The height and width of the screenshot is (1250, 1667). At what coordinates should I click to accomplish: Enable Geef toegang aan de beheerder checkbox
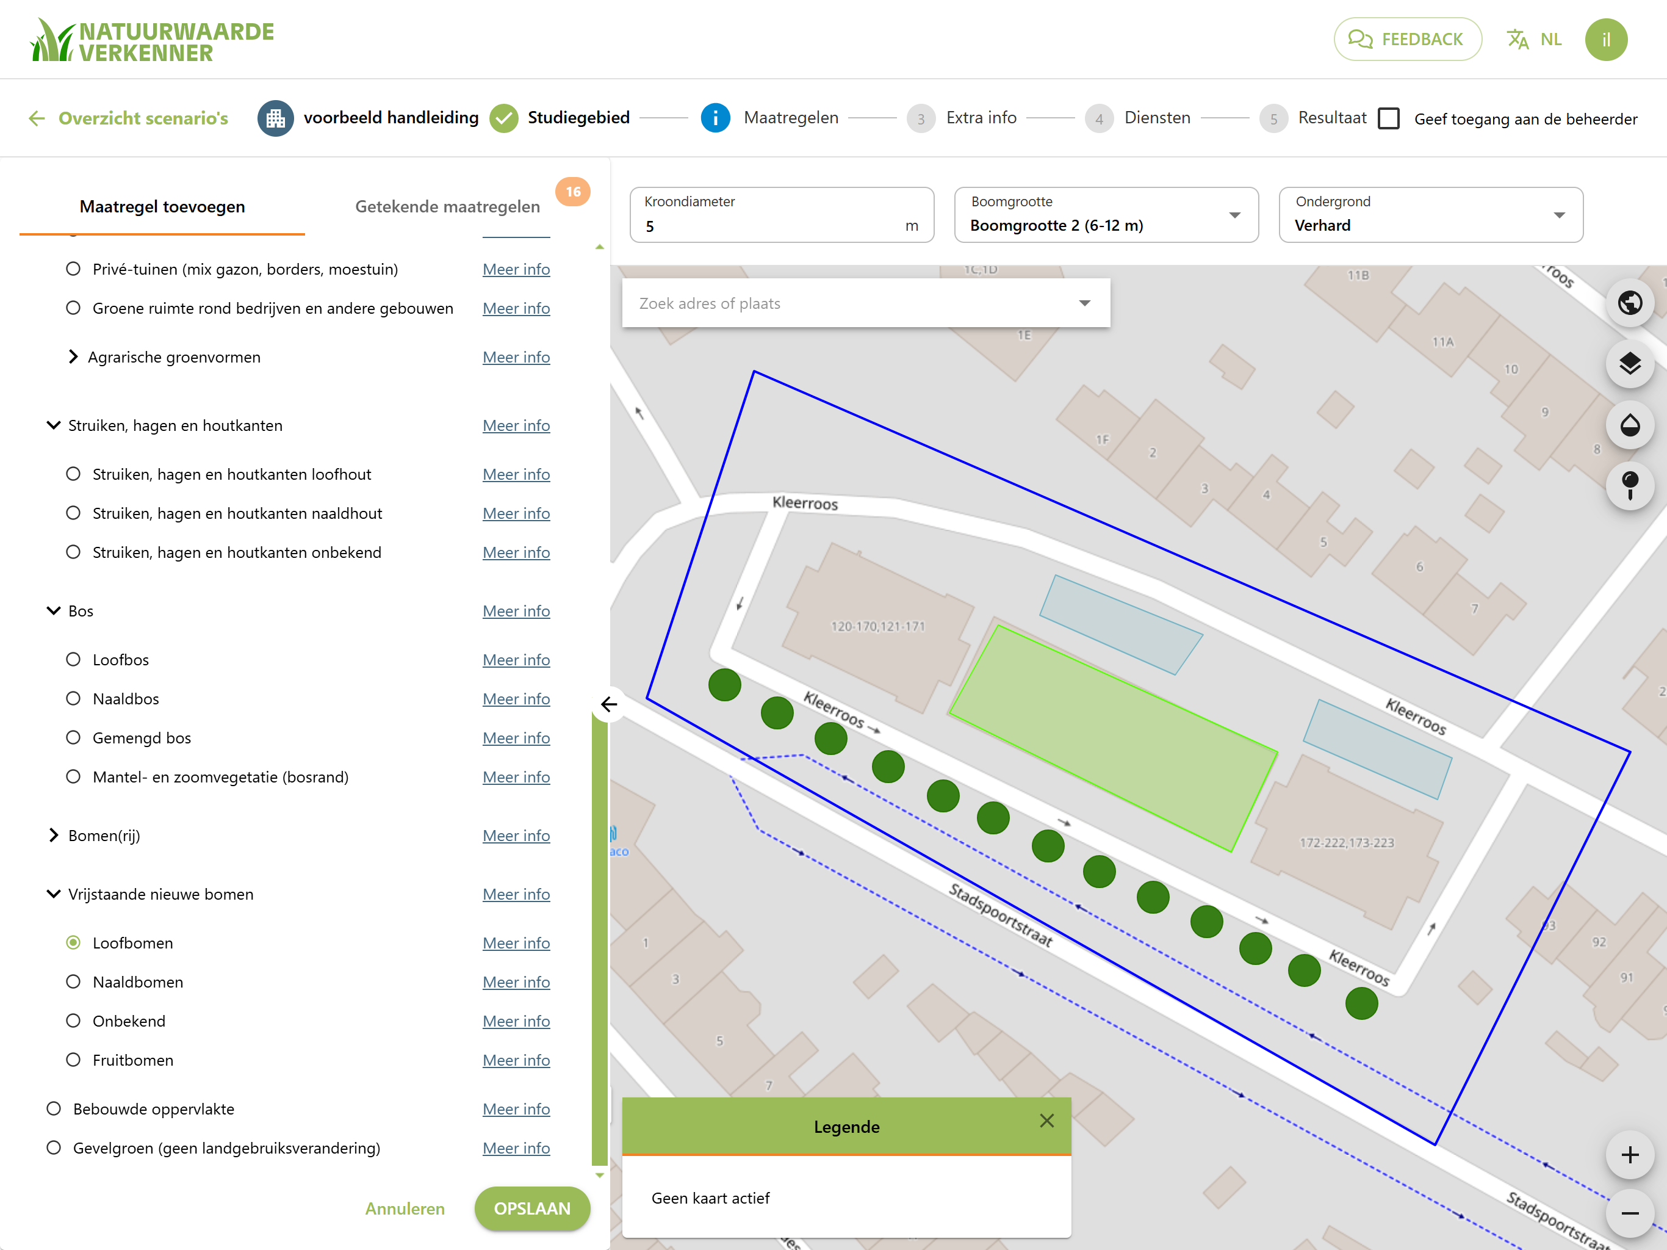(x=1388, y=118)
